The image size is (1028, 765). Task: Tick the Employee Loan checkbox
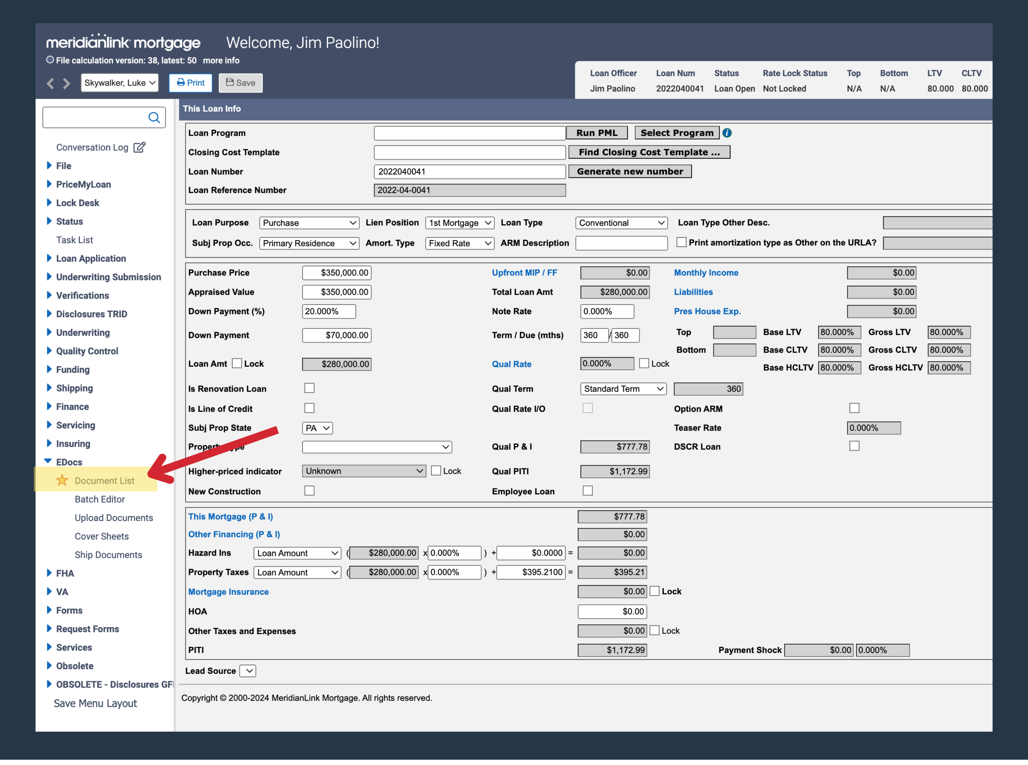(x=588, y=490)
